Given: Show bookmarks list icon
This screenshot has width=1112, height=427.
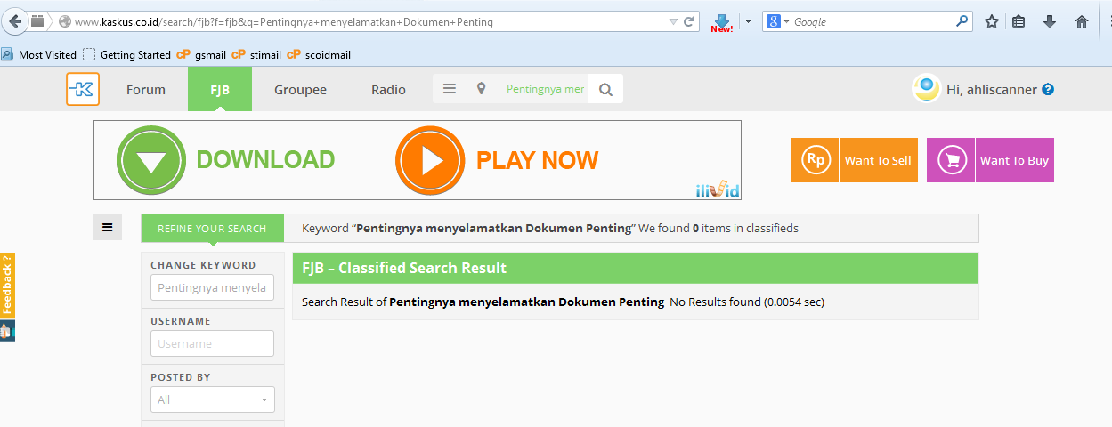Looking at the screenshot, I should [1019, 21].
